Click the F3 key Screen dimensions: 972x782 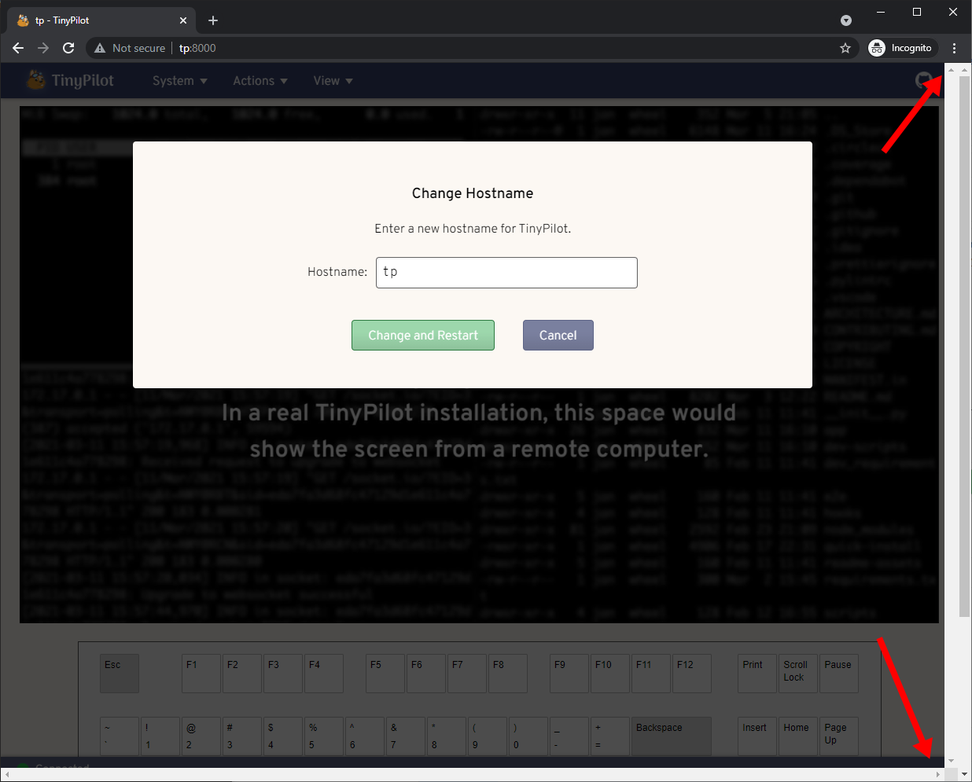[x=283, y=674]
